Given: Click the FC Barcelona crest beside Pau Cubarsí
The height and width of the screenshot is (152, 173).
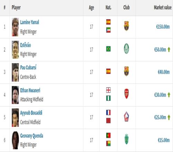Looking at the screenshot, I should pyautogui.click(x=126, y=71).
